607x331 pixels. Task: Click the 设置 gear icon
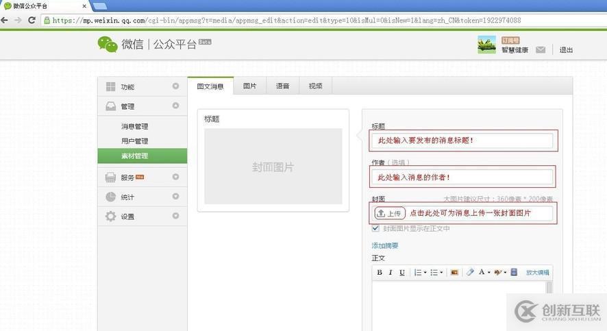[111, 216]
